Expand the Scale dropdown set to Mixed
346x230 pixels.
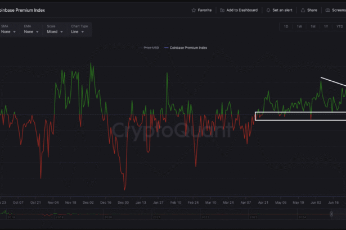54,32
